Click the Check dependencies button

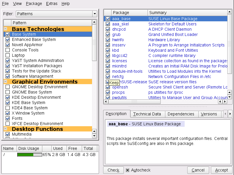113,170
